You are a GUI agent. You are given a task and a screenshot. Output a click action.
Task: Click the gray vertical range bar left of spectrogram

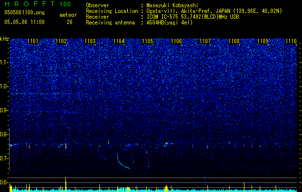coord(9,149)
